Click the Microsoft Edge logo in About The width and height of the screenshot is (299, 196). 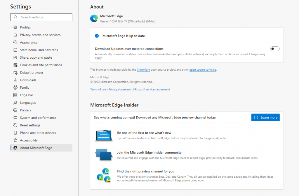94,18
